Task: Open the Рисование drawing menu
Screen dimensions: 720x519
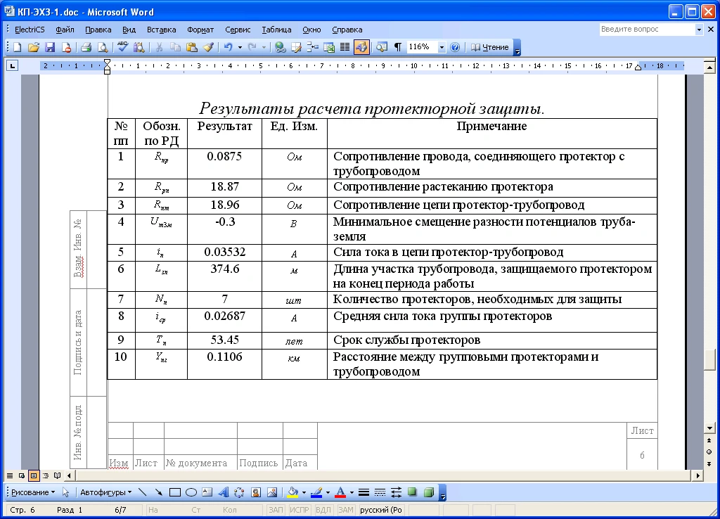Action: point(33,492)
